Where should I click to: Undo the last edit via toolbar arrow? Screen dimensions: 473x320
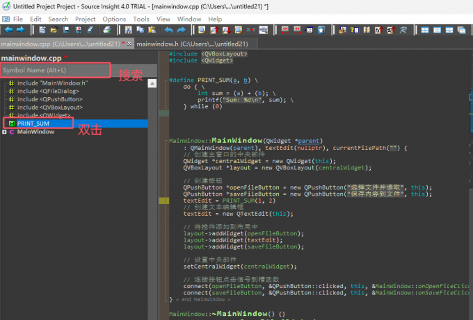(x=169, y=30)
